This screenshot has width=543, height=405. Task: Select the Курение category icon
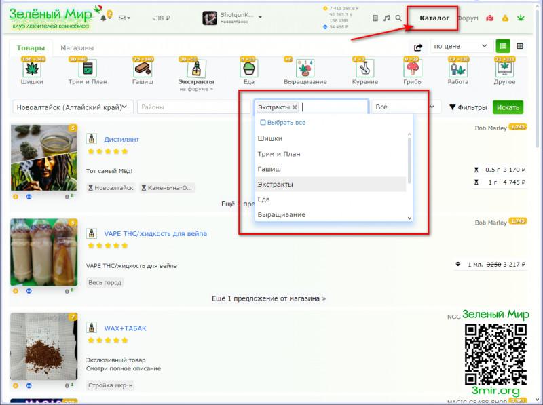(x=364, y=70)
